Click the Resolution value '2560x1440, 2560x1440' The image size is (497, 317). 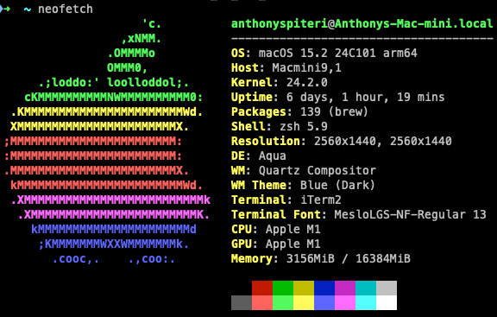pyautogui.click(x=383, y=141)
